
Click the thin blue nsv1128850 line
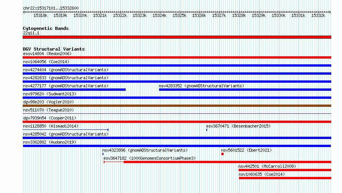66,130
